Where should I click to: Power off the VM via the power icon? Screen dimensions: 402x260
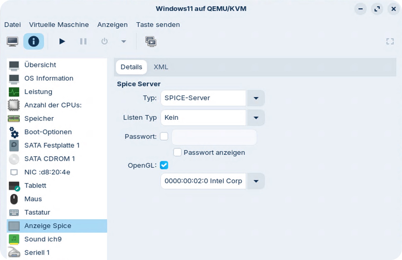104,41
